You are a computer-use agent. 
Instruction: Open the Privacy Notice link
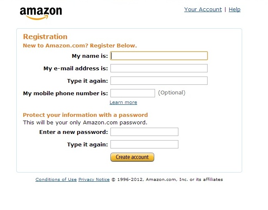[x=94, y=180]
